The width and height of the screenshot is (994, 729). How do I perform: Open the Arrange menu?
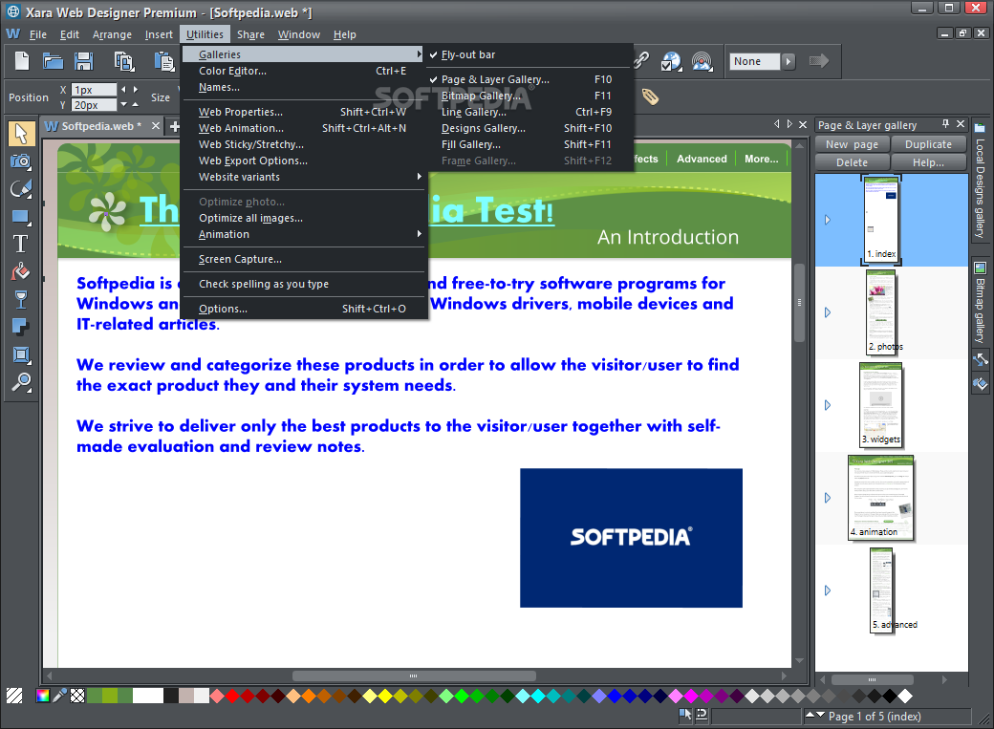coord(112,34)
